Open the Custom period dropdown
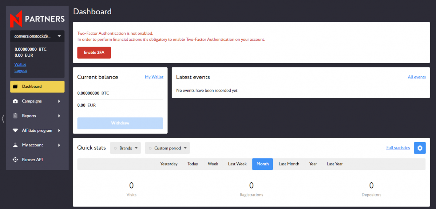The image size is (436, 209). pos(167,148)
